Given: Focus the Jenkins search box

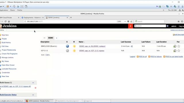Looking at the screenshot, I should tap(150, 26).
